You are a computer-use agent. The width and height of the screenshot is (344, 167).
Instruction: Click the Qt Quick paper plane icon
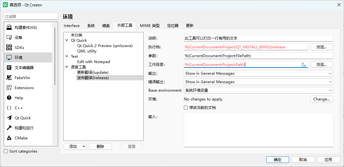pyautogui.click(x=9, y=118)
